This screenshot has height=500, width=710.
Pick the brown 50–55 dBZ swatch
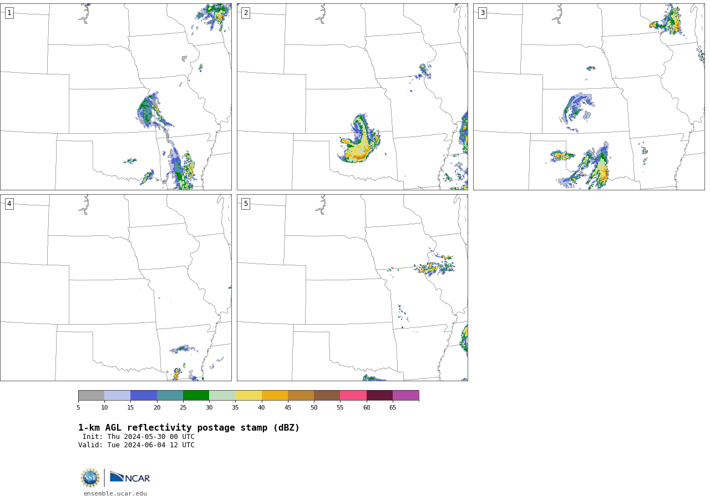pyautogui.click(x=327, y=395)
